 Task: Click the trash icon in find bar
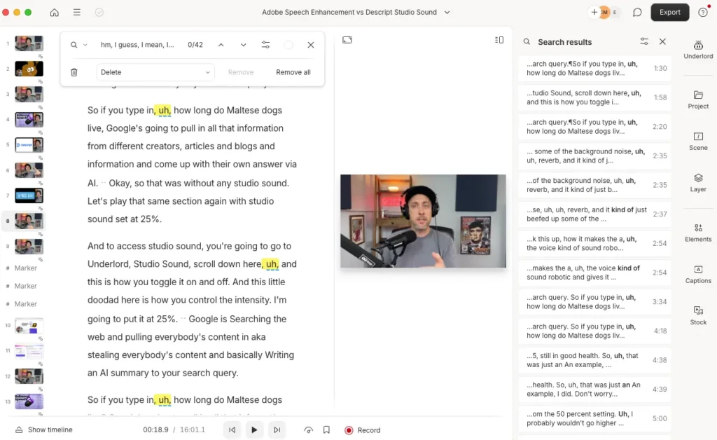(x=74, y=72)
